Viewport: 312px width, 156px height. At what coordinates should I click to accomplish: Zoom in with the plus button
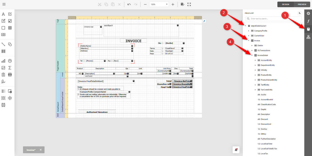(173, 4)
